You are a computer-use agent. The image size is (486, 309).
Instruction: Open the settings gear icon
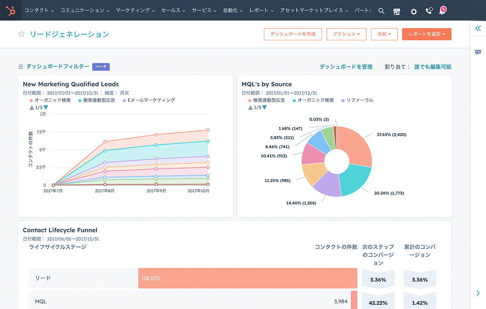coord(413,11)
